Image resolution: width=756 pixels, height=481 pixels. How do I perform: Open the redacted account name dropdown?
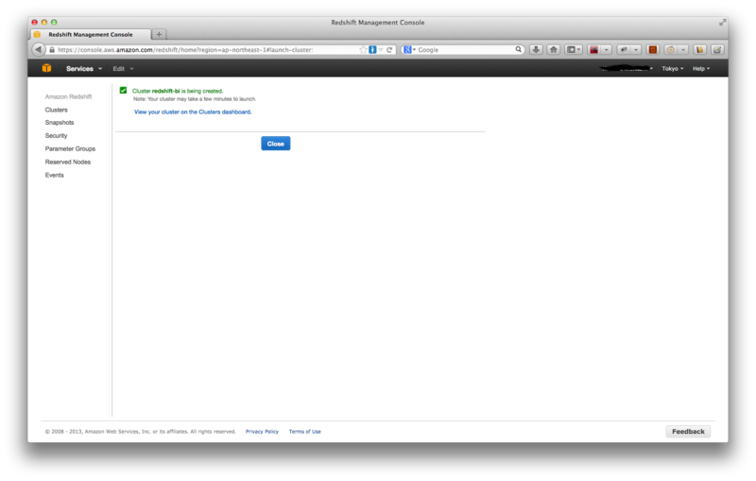click(x=627, y=68)
